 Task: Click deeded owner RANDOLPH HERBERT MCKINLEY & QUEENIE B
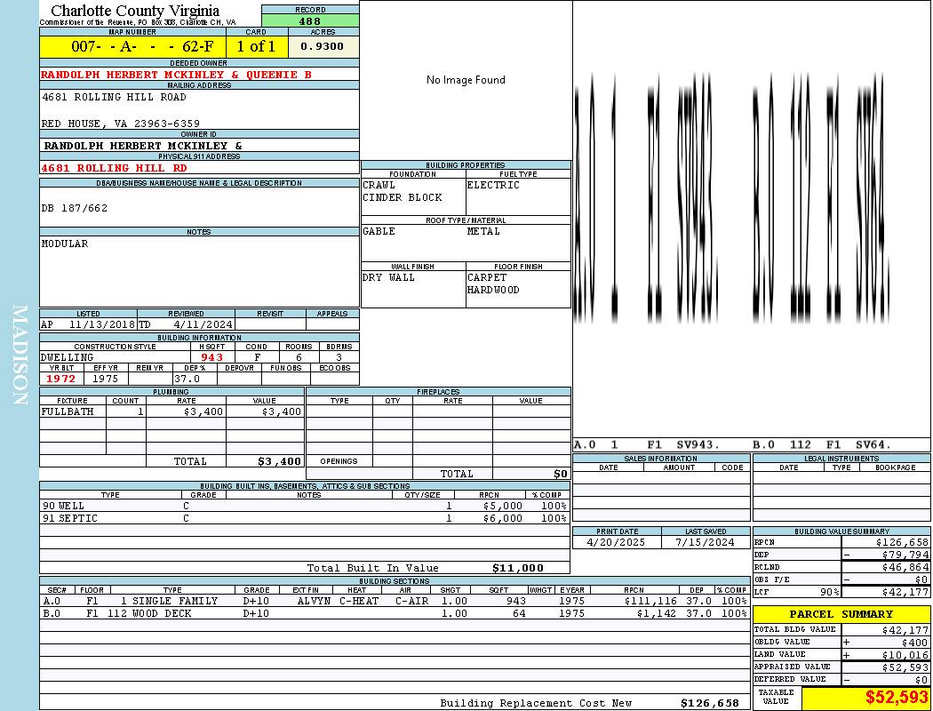(x=176, y=75)
